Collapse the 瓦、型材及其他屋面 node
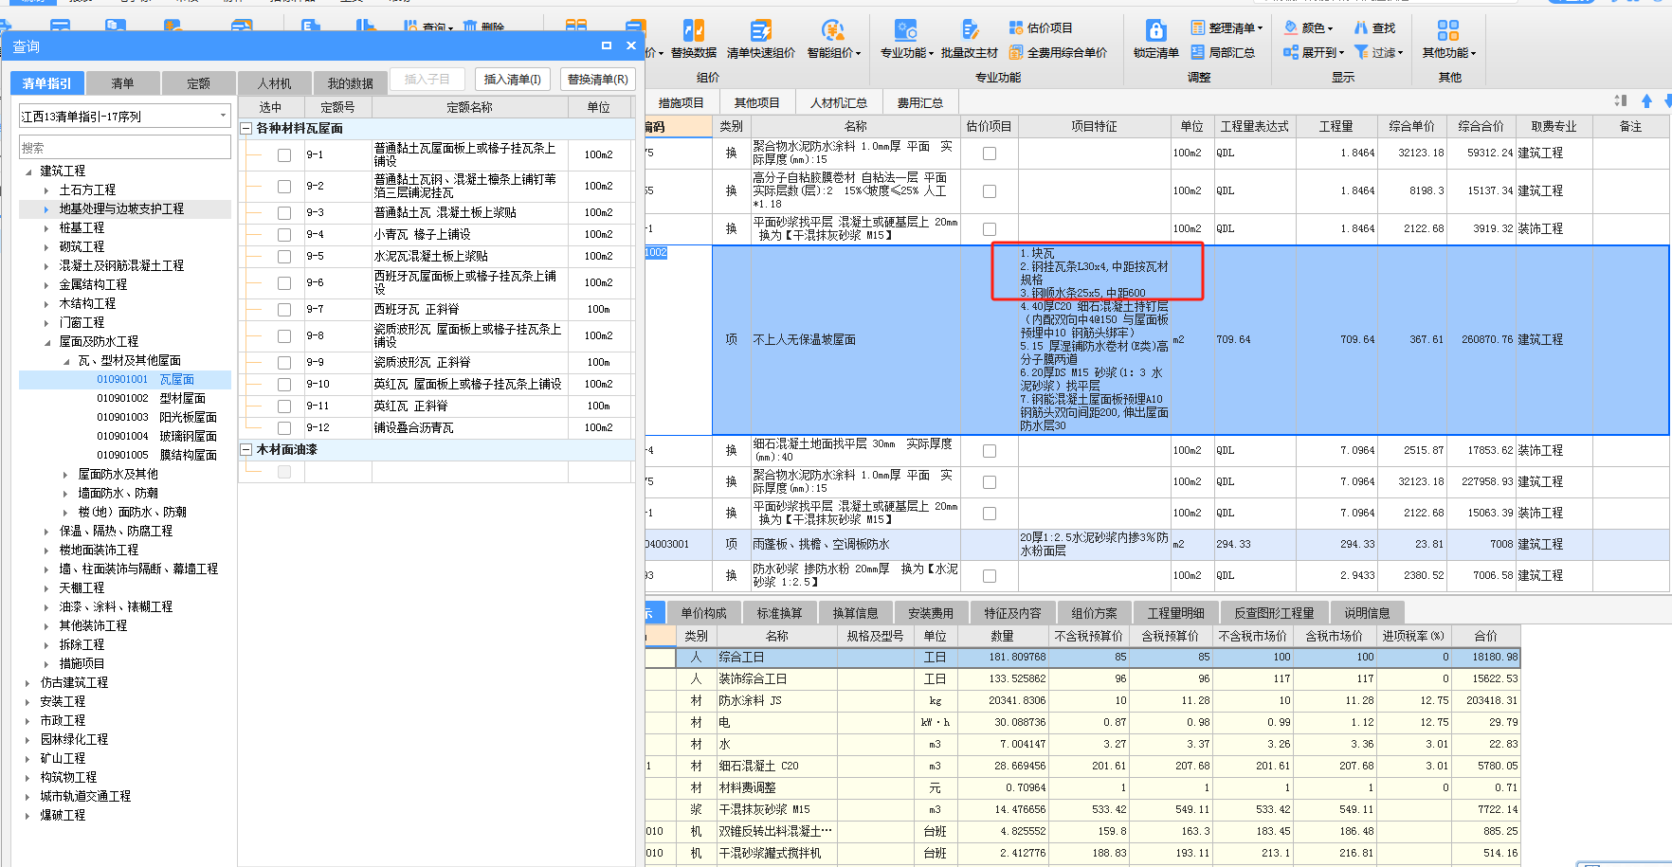Image resolution: width=1672 pixels, height=867 pixels. pos(66,361)
